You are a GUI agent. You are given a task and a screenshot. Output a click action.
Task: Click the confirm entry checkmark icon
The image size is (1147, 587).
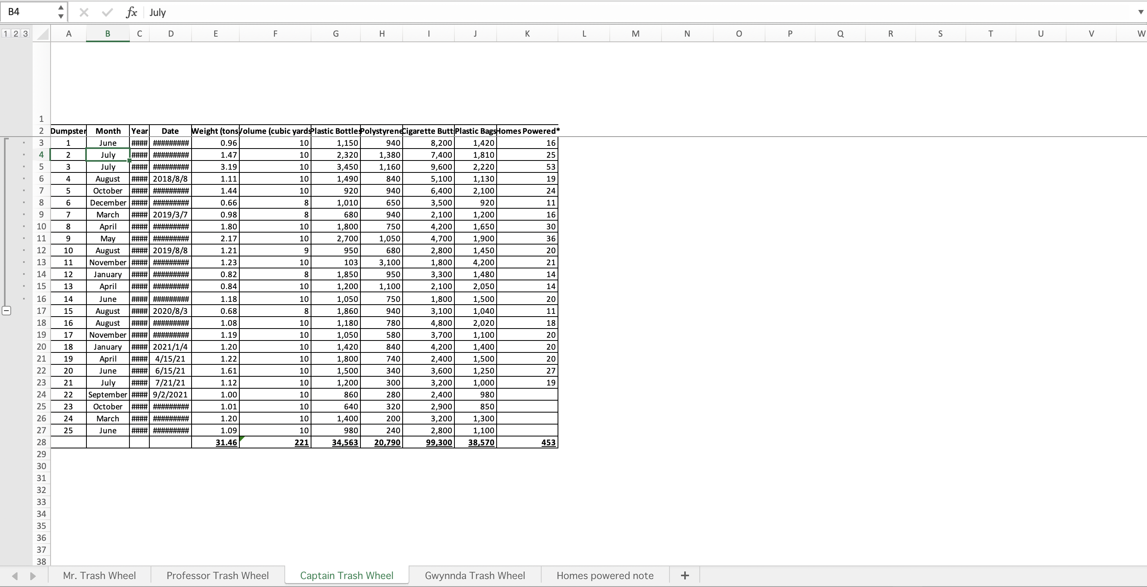click(107, 12)
